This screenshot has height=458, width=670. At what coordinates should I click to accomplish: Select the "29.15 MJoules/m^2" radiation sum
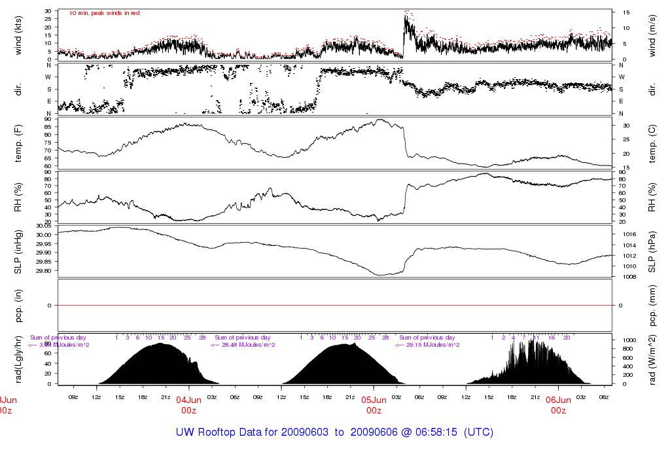pyautogui.click(x=433, y=345)
